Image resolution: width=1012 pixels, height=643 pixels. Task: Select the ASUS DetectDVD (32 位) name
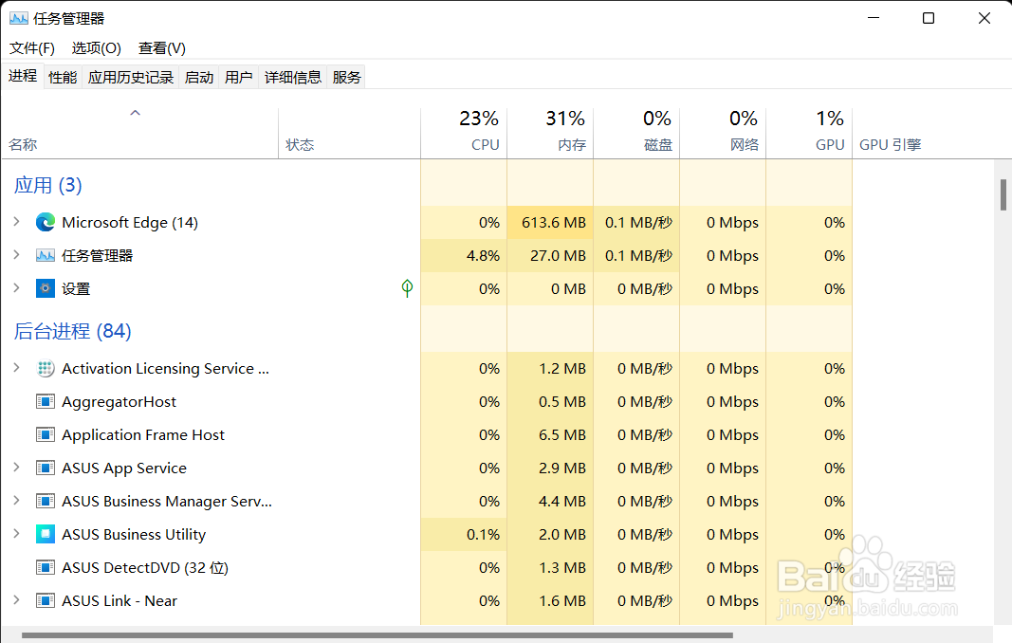tap(145, 568)
